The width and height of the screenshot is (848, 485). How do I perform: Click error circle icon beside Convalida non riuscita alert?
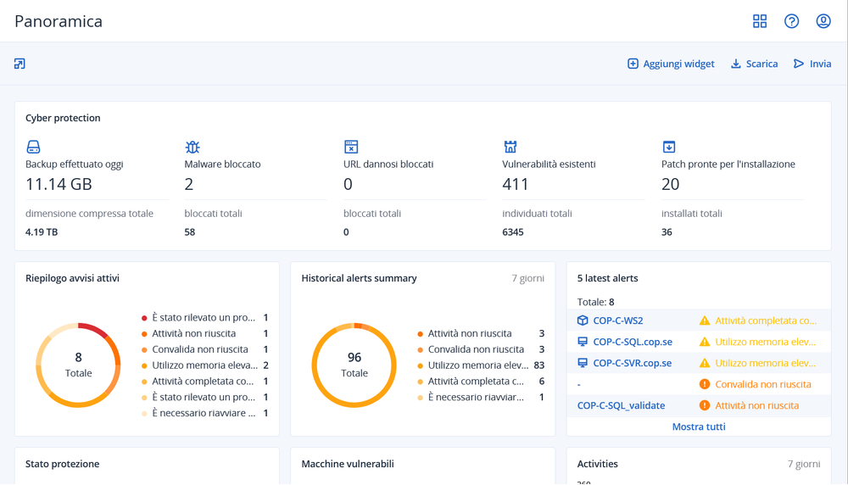[x=704, y=384]
